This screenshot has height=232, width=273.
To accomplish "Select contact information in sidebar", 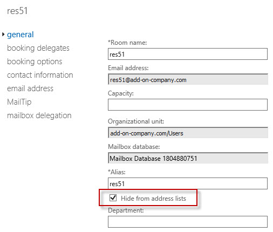I will (x=40, y=75).
